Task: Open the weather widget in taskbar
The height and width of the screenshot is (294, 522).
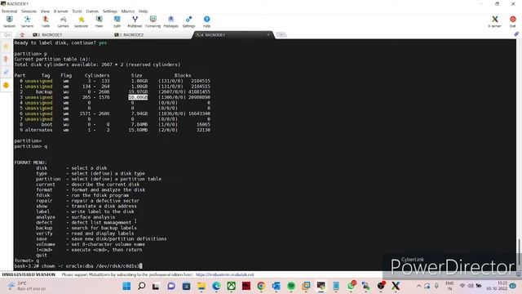Action: (x=27, y=286)
